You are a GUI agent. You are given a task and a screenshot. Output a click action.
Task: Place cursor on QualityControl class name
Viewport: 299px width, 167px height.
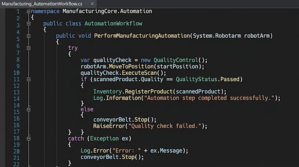175,60
